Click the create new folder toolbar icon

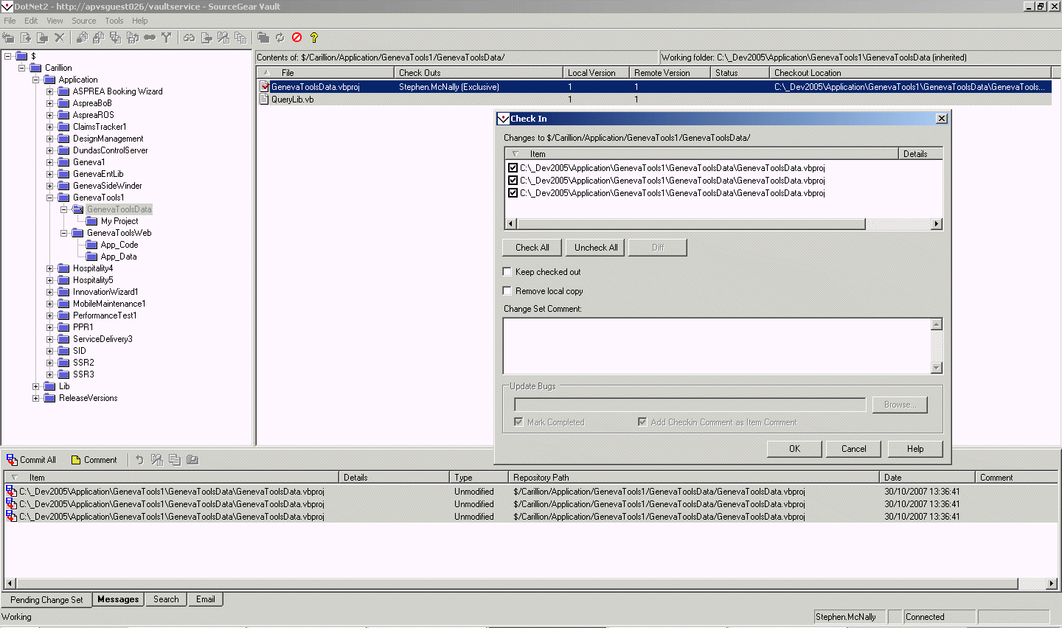[x=8, y=38]
